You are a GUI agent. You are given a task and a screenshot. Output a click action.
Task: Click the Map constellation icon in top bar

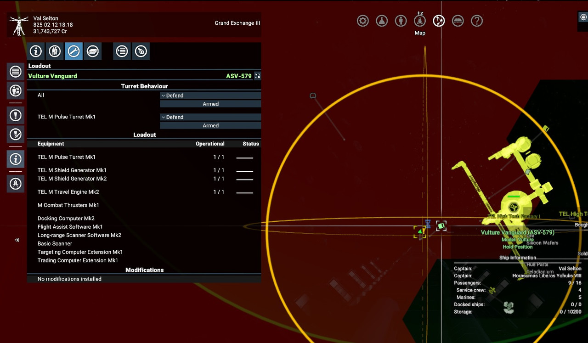(x=439, y=21)
